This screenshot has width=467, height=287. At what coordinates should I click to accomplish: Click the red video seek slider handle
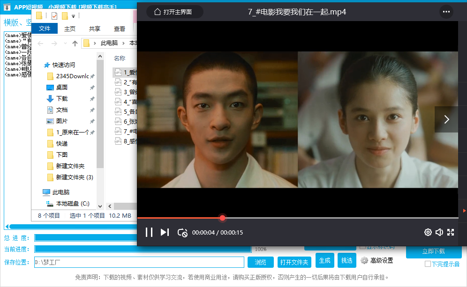[222, 218]
